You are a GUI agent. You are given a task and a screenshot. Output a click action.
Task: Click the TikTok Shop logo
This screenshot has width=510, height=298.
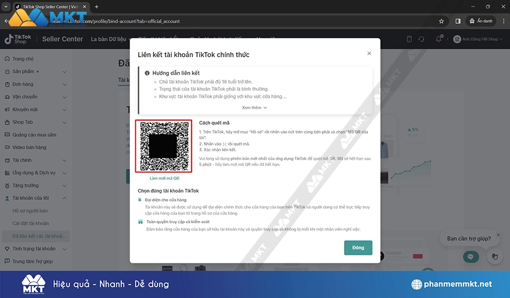(18, 39)
